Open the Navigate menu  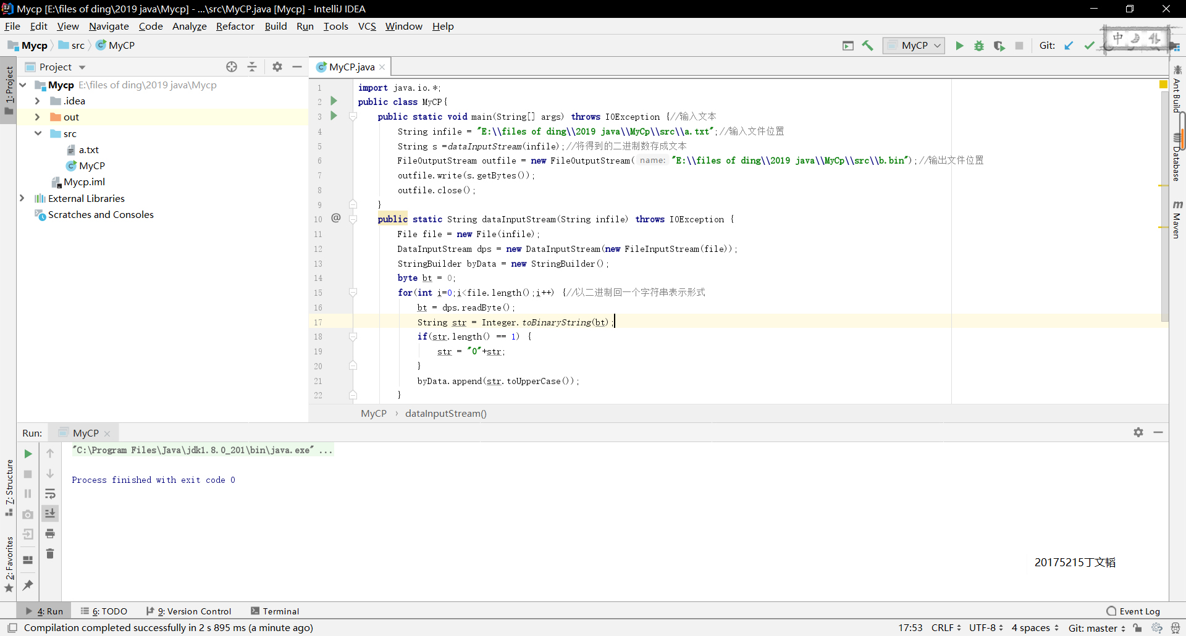[109, 26]
